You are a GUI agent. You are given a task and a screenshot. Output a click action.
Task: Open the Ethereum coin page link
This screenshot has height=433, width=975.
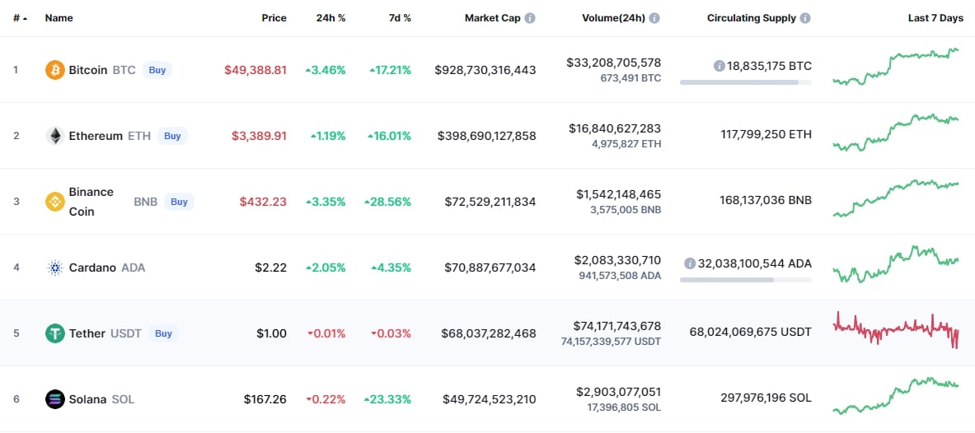coord(96,136)
